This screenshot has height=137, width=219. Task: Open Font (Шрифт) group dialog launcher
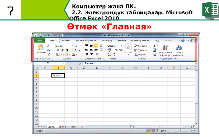point(81,59)
